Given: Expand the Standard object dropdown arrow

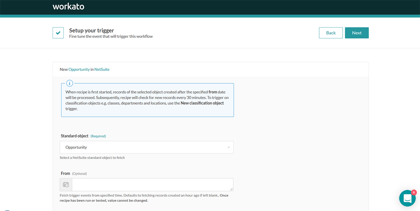Looking at the screenshot, I should pyautogui.click(x=229, y=147).
